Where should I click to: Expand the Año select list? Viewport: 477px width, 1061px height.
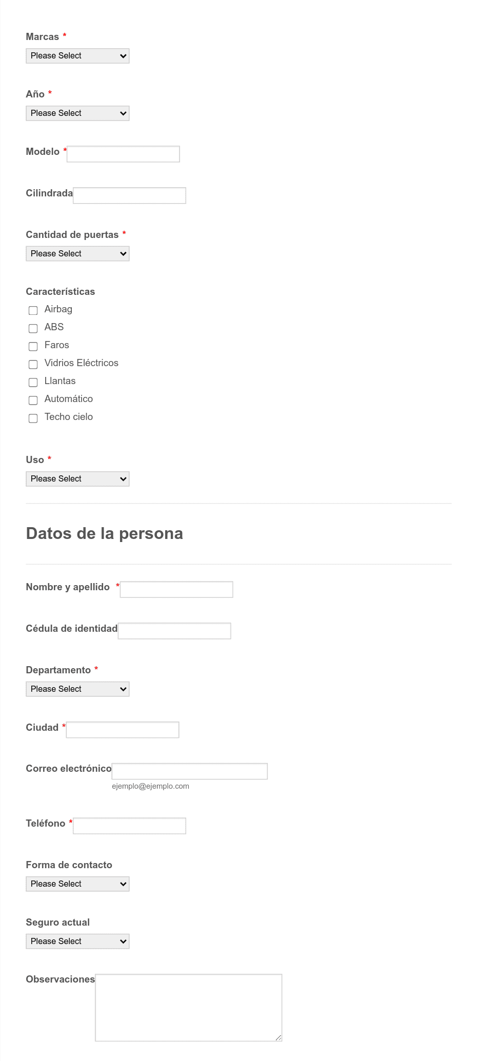click(x=77, y=113)
